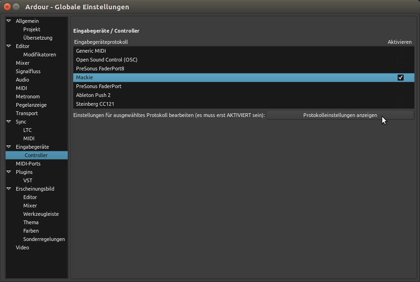Screen dimensions: 420x282
Task: Open the Allgemein settings page
Action: click(x=28, y=21)
